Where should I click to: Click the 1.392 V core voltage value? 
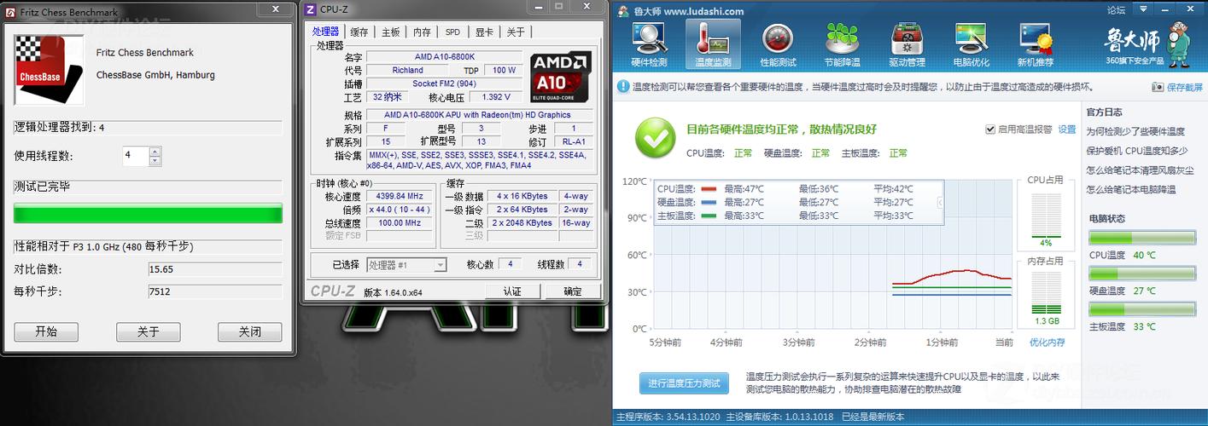coord(496,97)
